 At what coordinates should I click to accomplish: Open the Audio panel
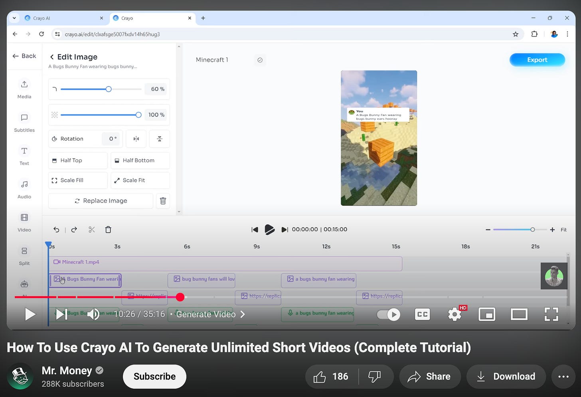(x=24, y=189)
